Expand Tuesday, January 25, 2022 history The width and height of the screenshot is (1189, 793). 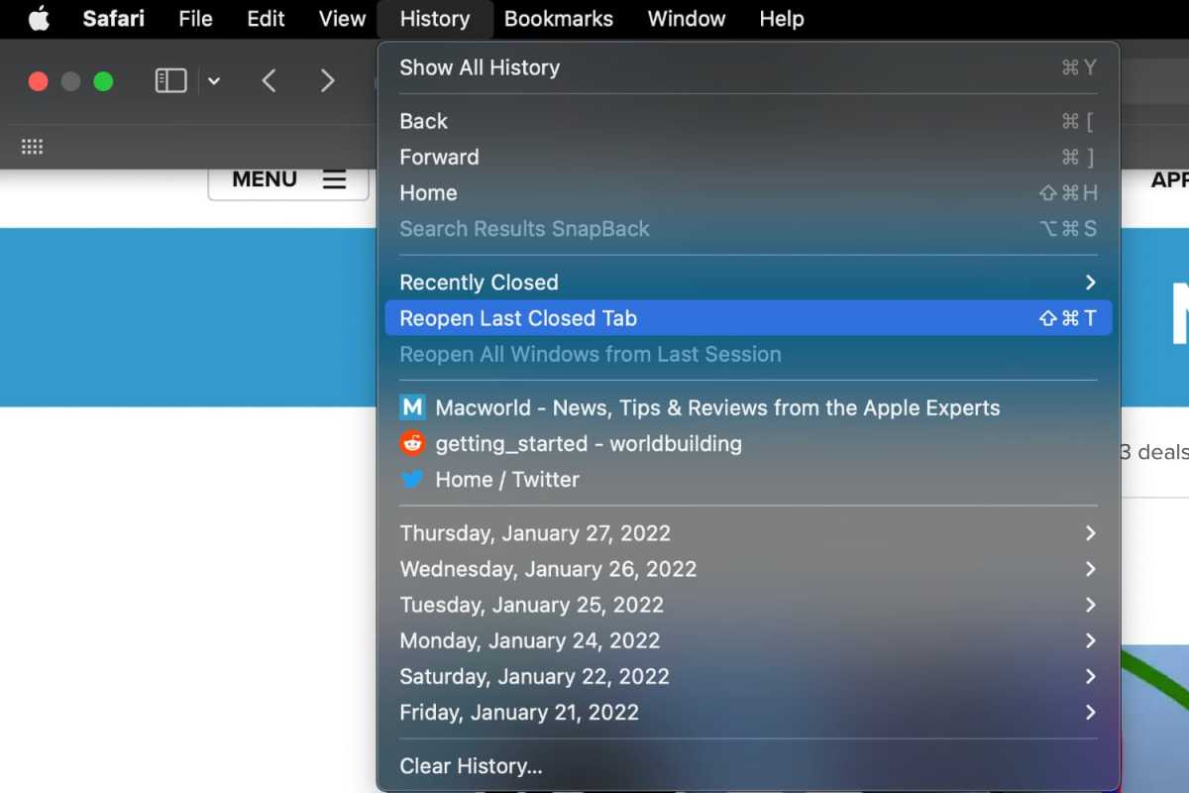748,605
